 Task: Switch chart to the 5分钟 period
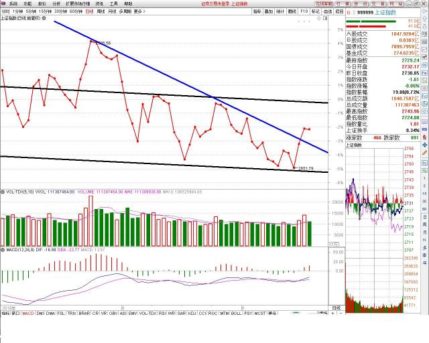coord(31,11)
